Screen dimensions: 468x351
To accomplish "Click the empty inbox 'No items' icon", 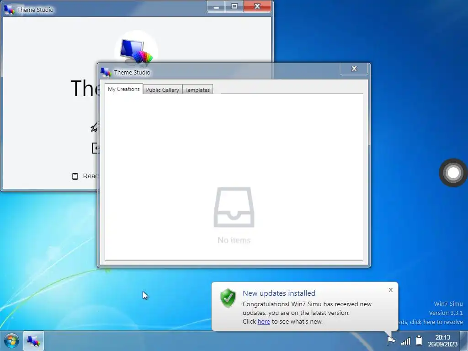I will pos(234,207).
